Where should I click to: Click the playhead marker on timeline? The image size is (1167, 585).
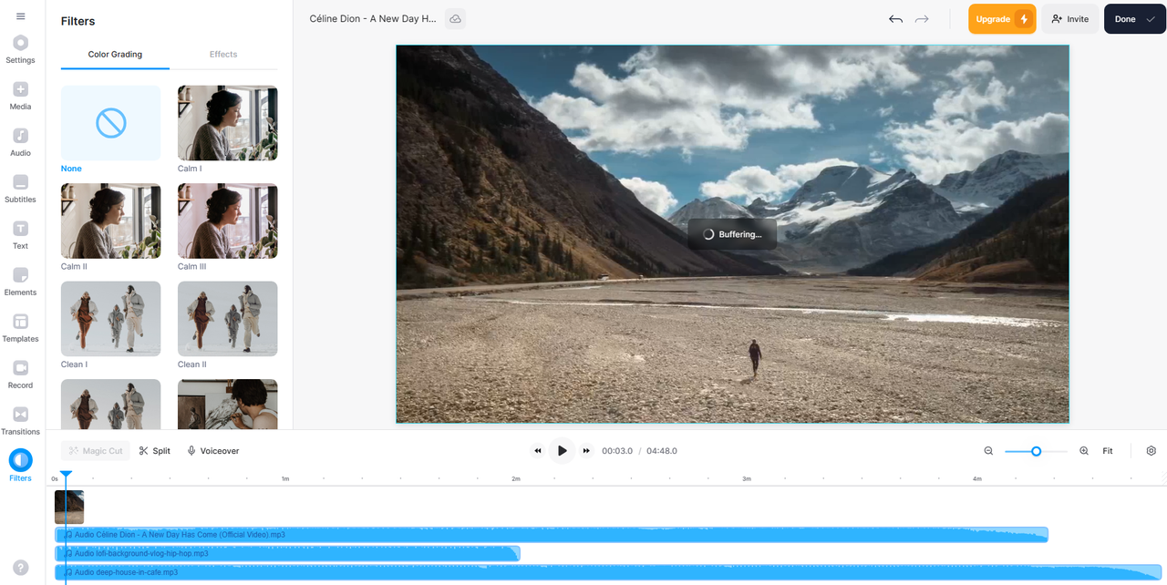66,476
